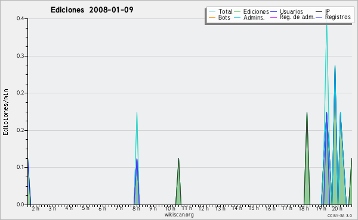This screenshot has height=220, width=358.
Task: Click the 'wikiscan.org' caption
Action: point(179,215)
